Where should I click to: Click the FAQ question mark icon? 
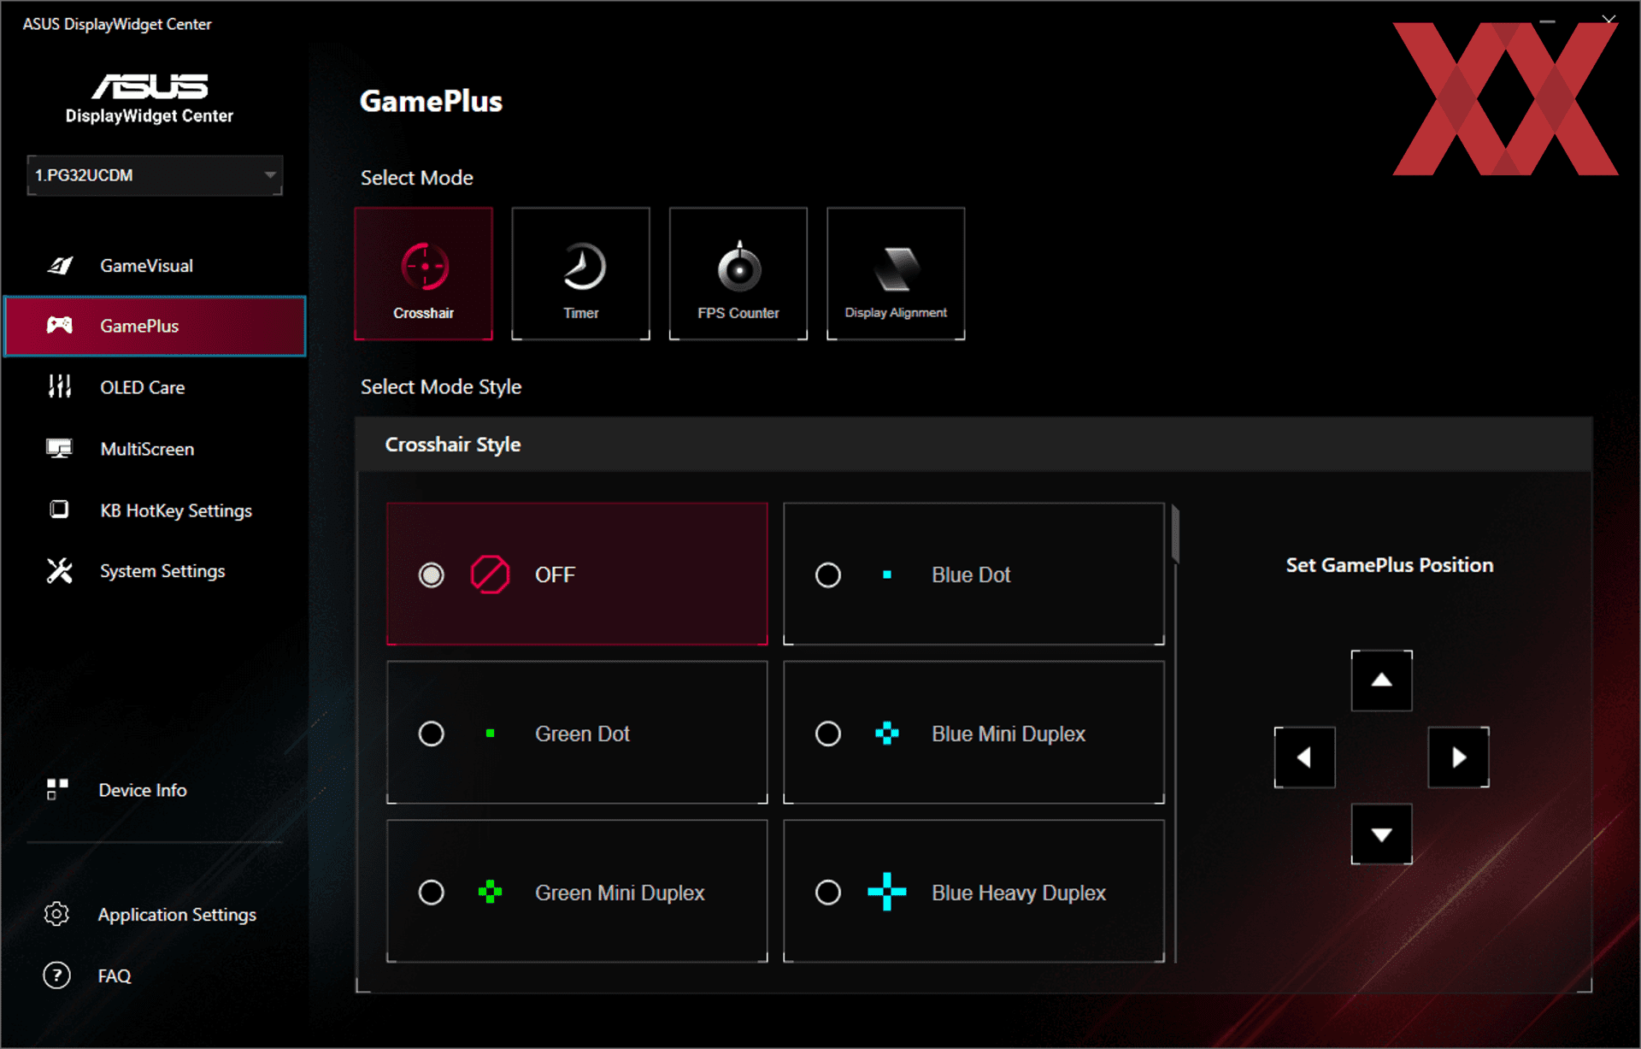[56, 975]
